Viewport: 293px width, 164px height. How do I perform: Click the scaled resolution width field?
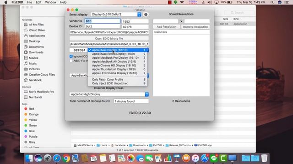point(166,21)
